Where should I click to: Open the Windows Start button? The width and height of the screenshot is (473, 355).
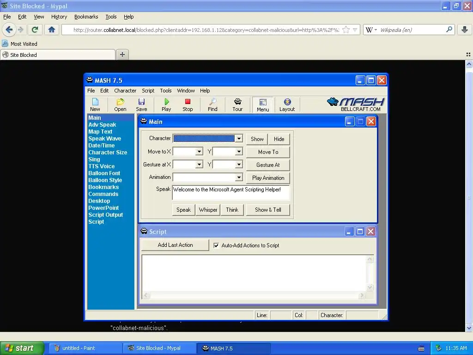click(22, 348)
